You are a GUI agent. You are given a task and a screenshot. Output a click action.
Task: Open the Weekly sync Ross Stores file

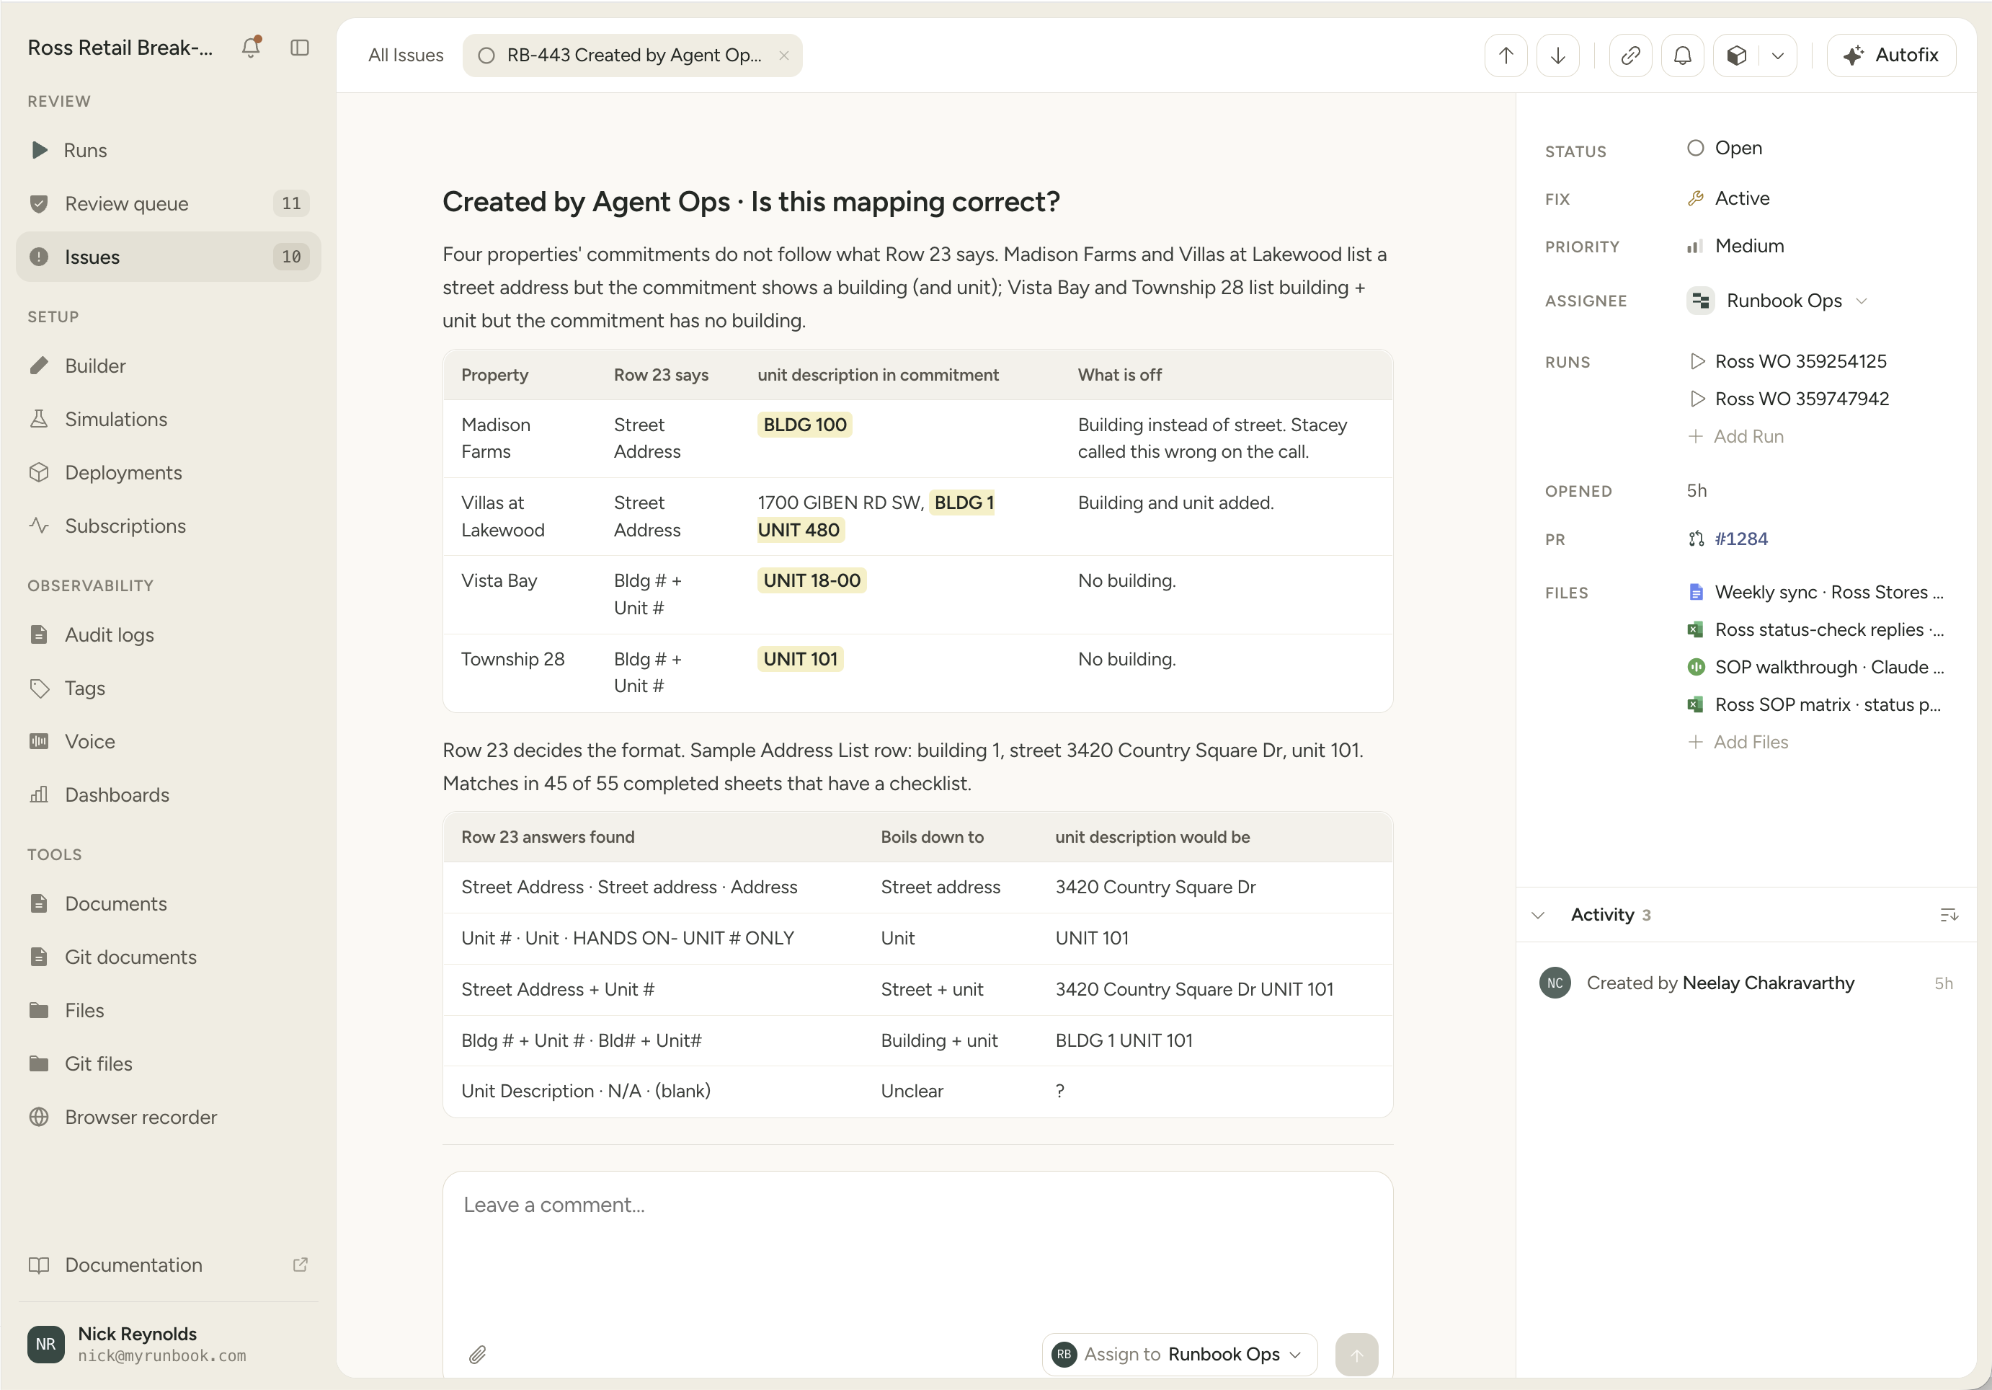click(1815, 593)
